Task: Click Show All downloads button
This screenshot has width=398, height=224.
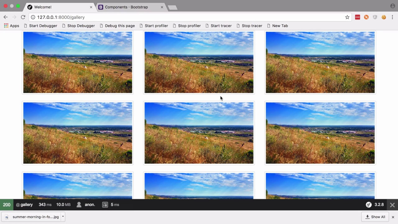Action: (375, 217)
